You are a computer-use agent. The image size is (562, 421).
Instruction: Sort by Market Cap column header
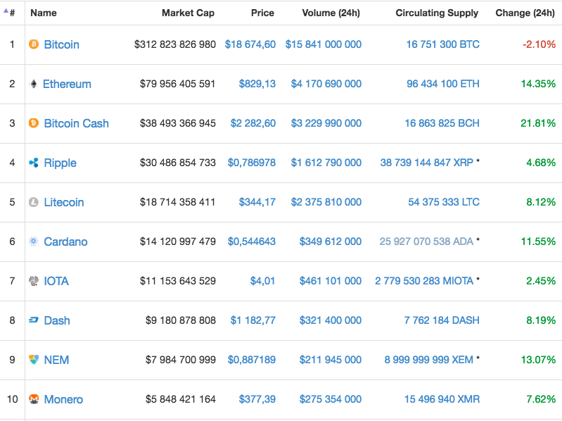(188, 13)
